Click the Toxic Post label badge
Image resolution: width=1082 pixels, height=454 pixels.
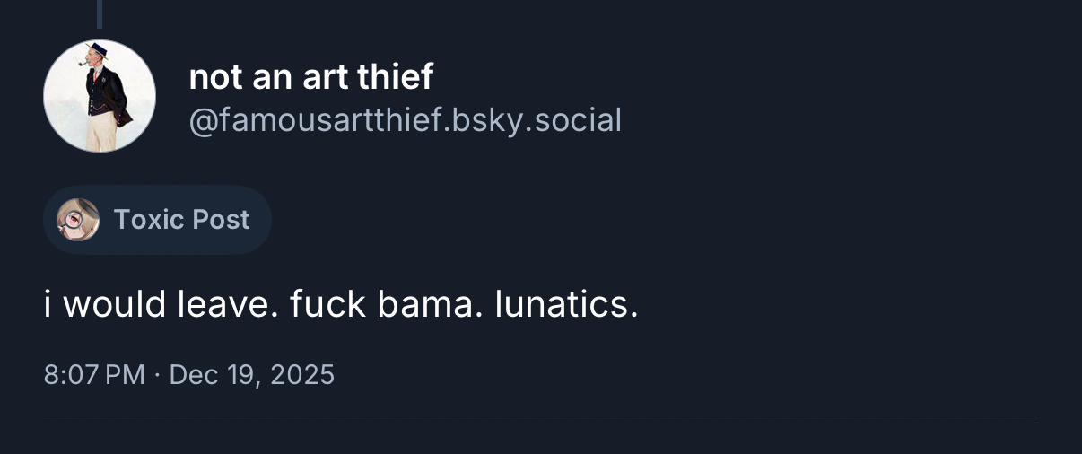[157, 220]
